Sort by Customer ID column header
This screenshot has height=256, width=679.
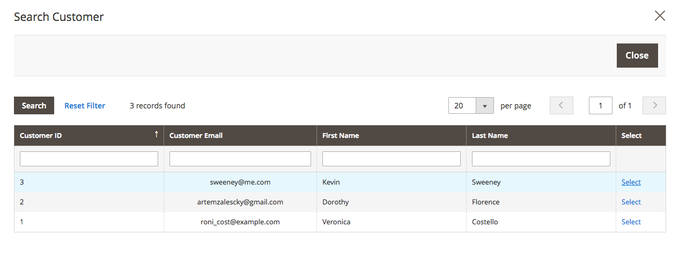[89, 135]
